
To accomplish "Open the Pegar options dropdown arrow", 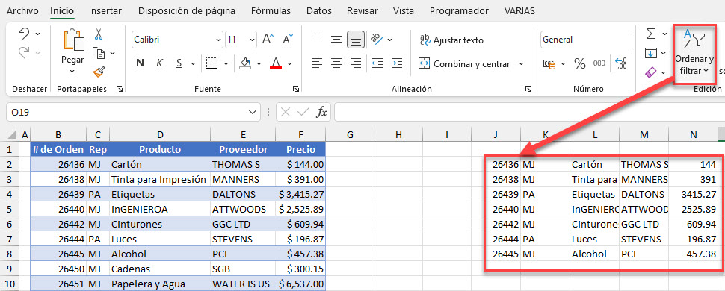I will [x=72, y=71].
